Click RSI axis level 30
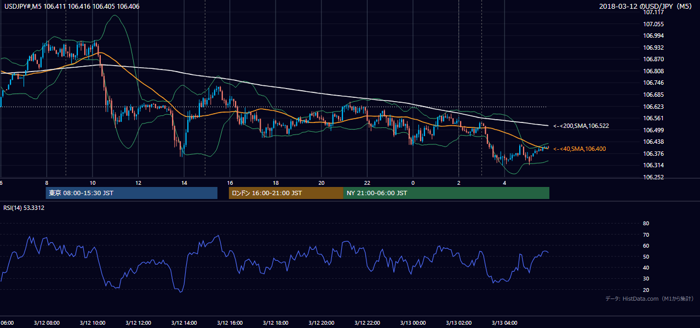The image size is (700, 328). [x=646, y=279]
